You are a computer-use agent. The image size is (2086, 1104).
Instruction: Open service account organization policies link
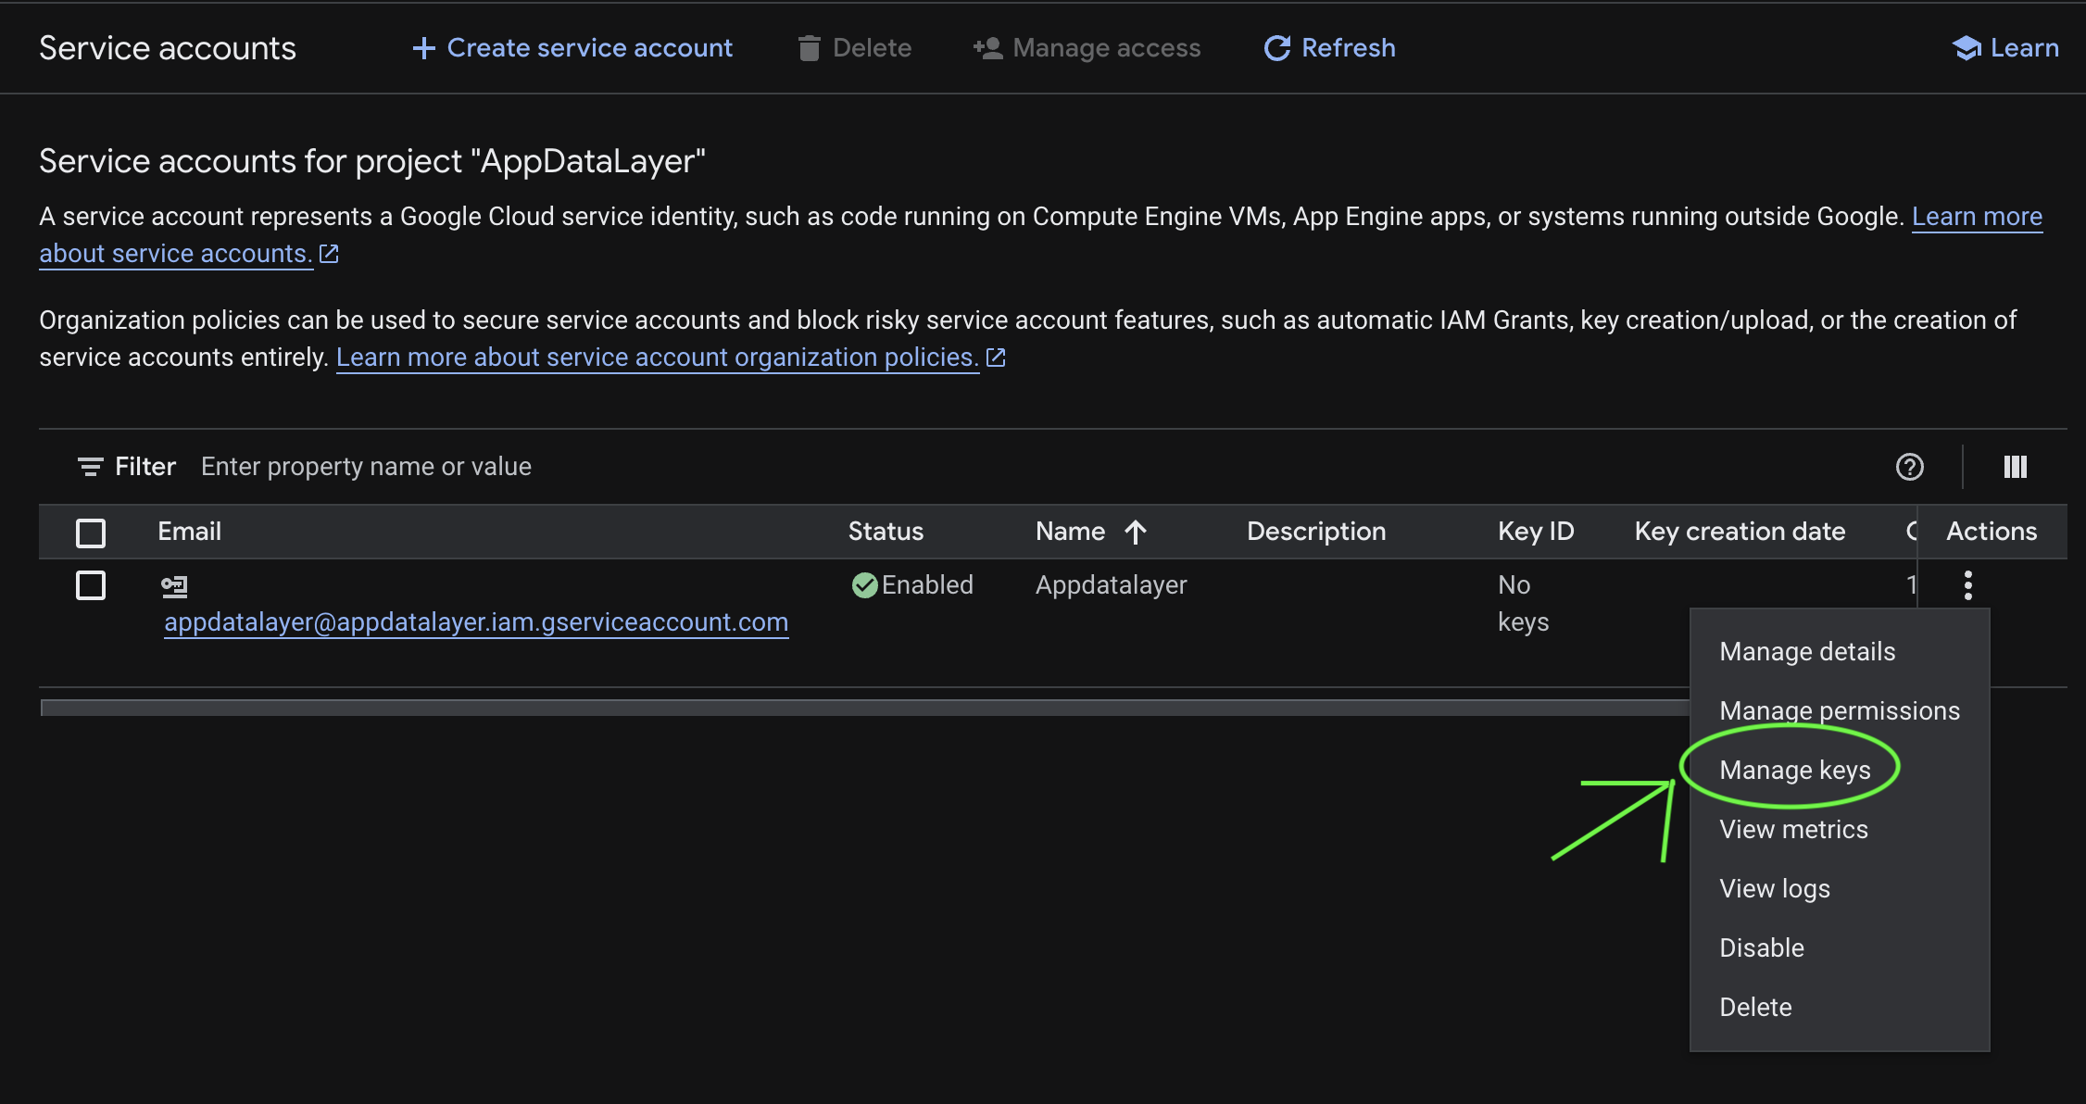click(657, 358)
